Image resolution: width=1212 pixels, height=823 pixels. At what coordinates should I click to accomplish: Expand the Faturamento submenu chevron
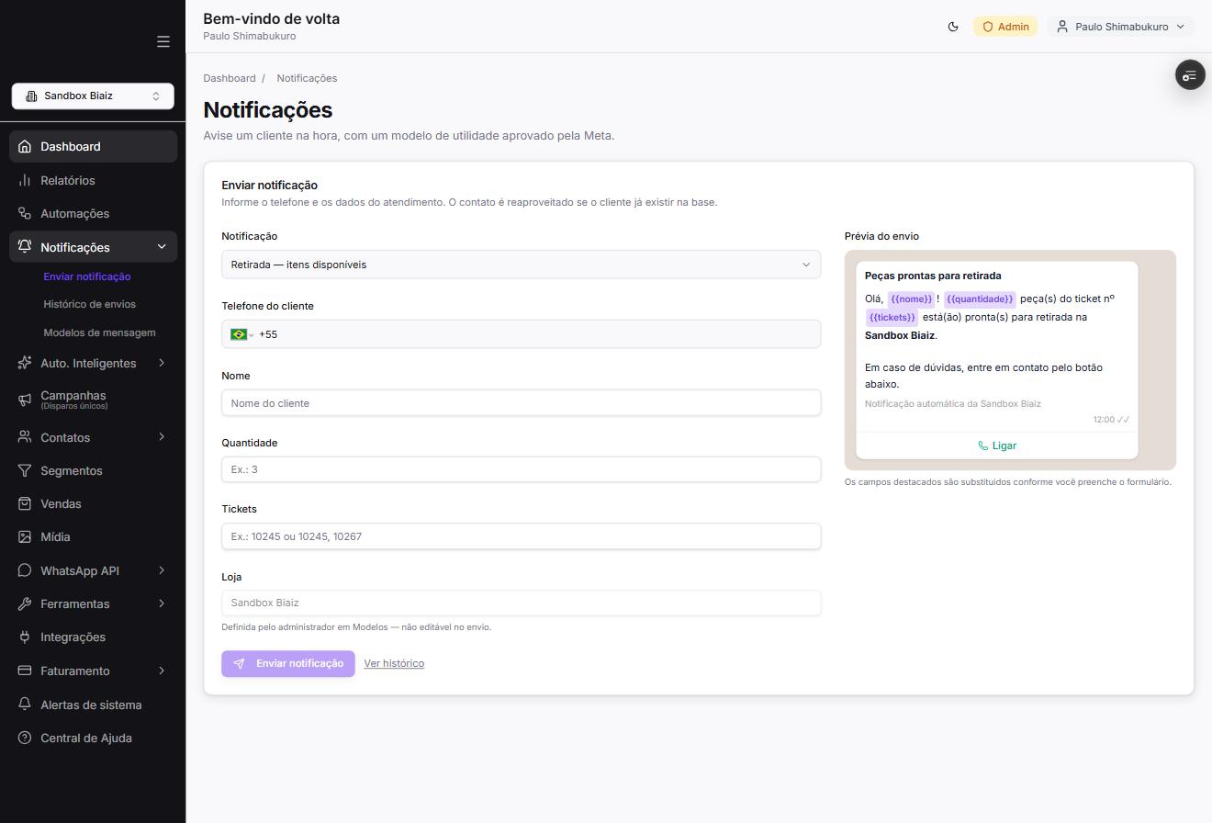click(162, 671)
